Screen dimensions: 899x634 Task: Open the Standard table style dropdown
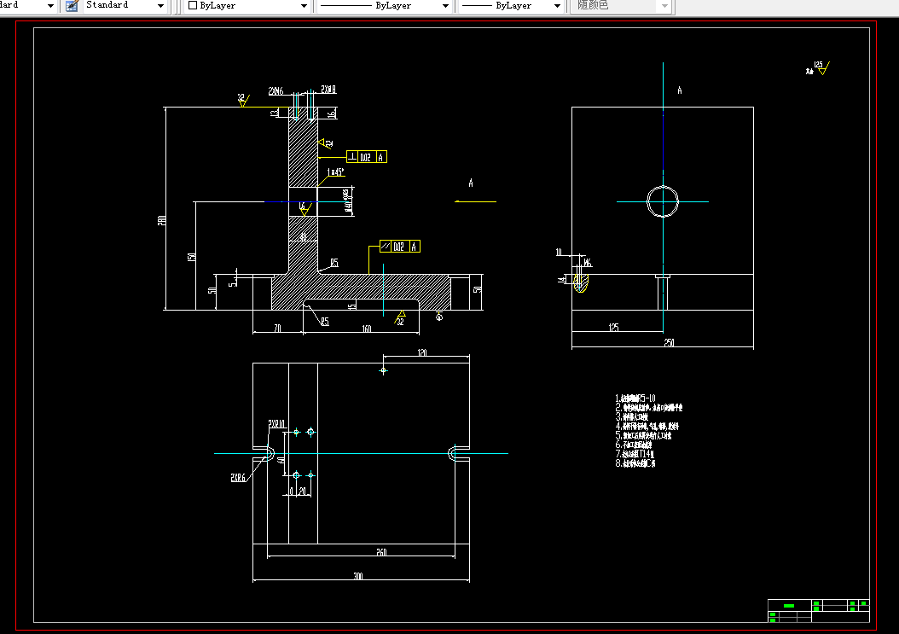tap(125, 6)
